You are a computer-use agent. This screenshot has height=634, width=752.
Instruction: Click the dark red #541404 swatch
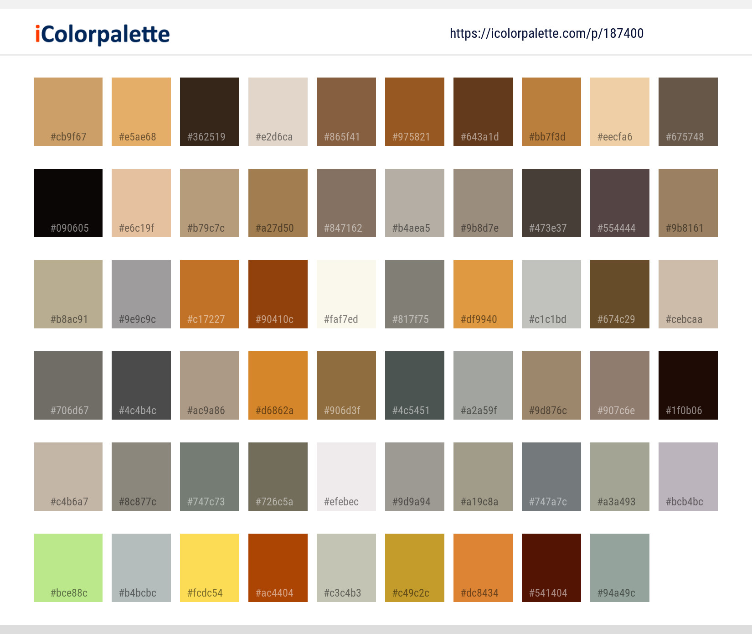551,567
